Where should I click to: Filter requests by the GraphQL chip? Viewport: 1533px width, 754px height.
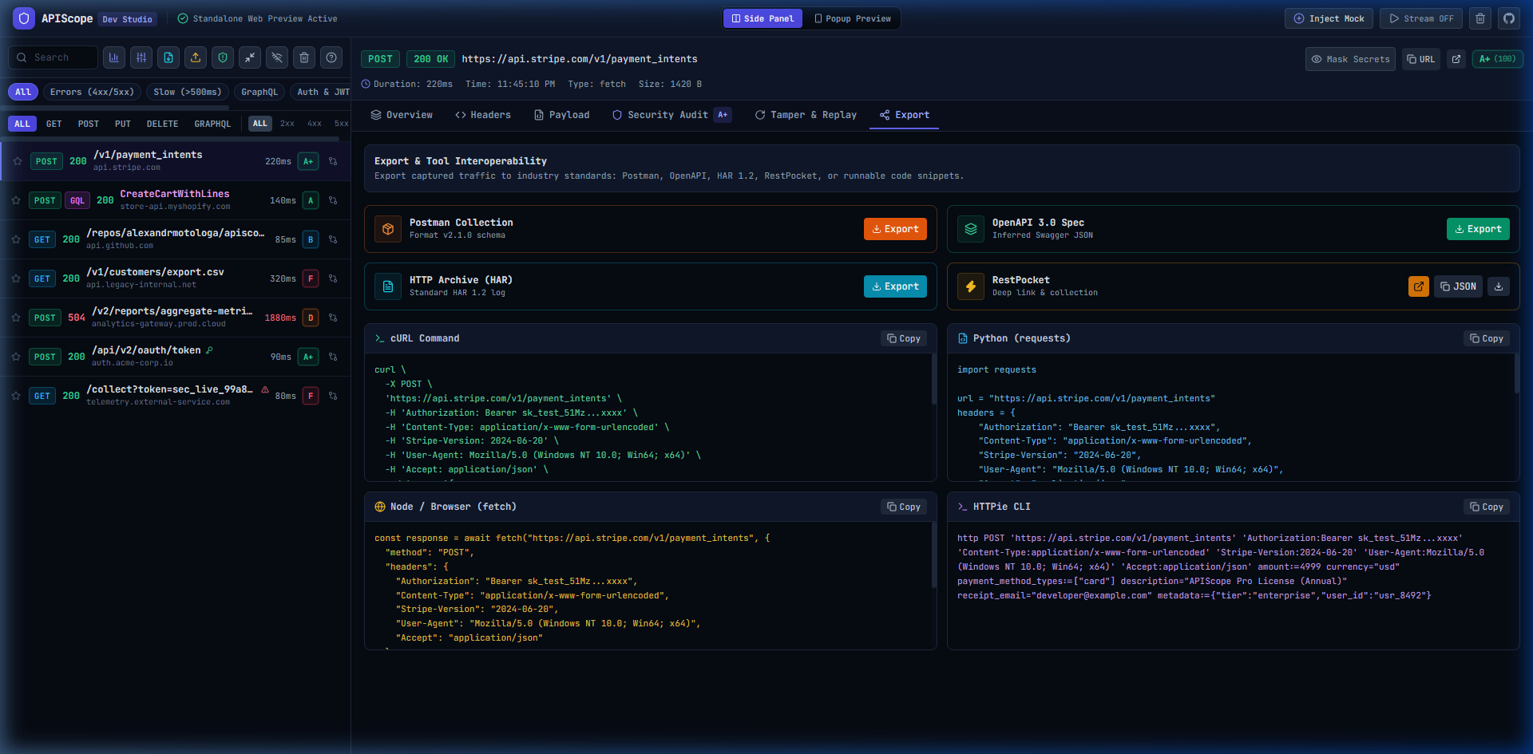point(259,92)
